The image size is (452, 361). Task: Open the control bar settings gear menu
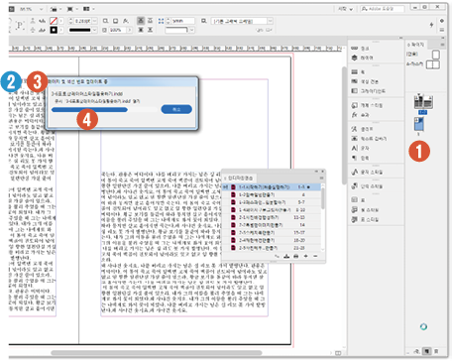point(442,21)
